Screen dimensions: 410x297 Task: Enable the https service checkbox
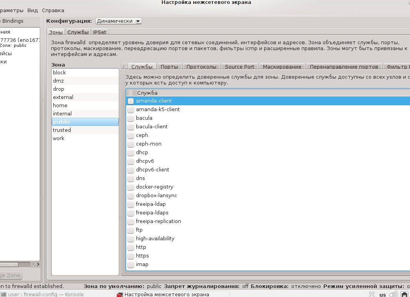131,256
